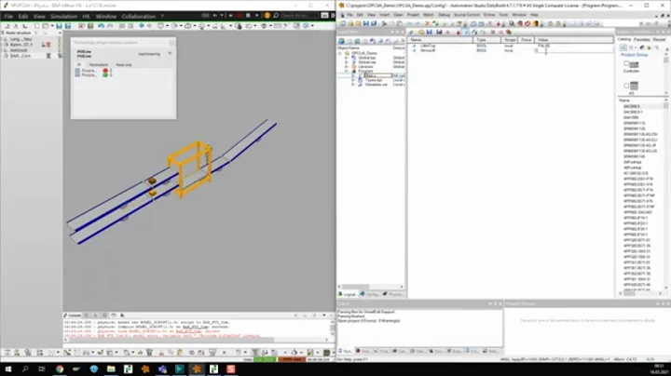Viewport: 671px width, 376px height.
Task: Switch to Read only tab in plugin window
Action: [124, 65]
